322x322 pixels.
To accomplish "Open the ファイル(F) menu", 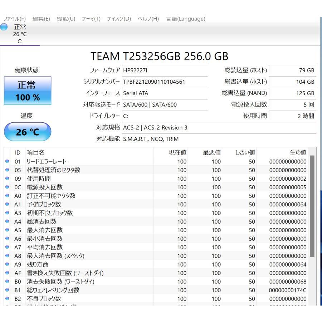I will (13, 19).
